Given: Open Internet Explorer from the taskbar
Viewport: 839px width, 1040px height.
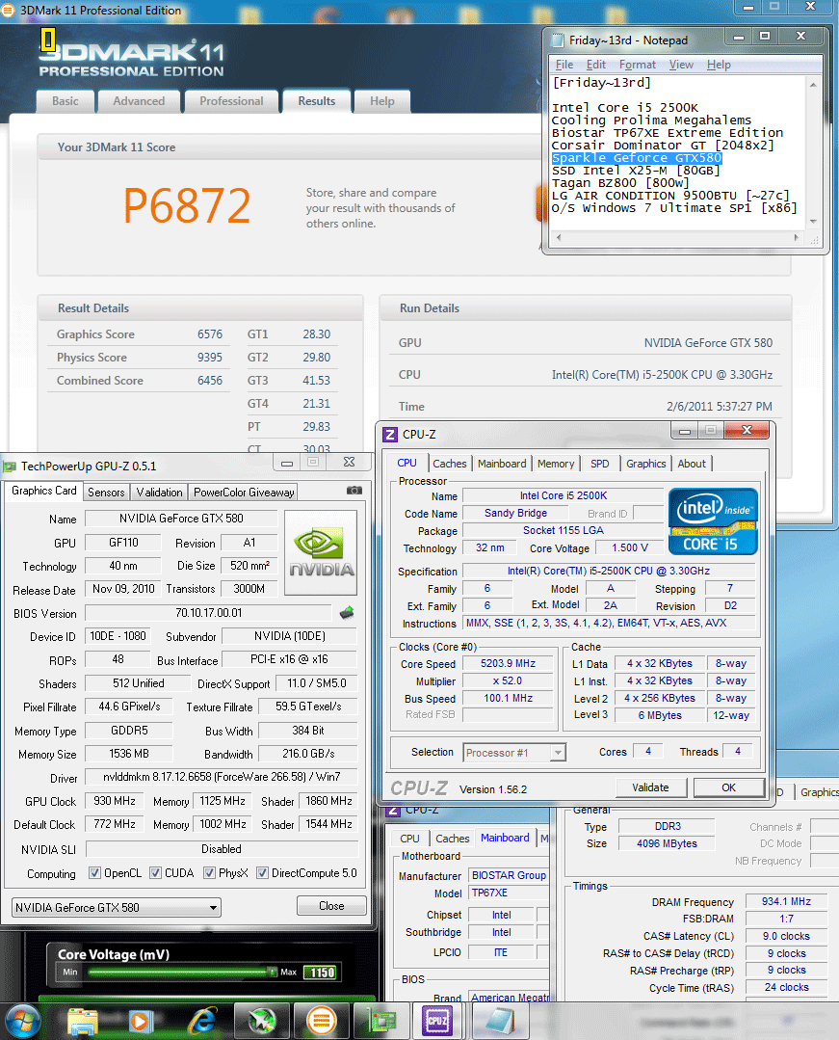Looking at the screenshot, I should tap(203, 1022).
